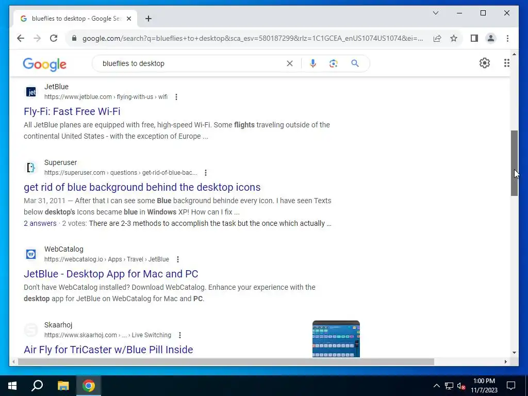
Task: Open the tab search chevron
Action: tap(436, 13)
